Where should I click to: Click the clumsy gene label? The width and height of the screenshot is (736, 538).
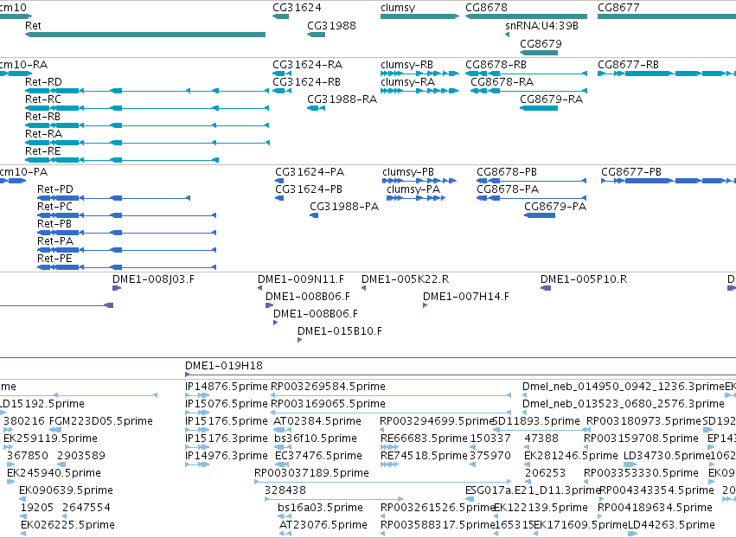click(398, 8)
